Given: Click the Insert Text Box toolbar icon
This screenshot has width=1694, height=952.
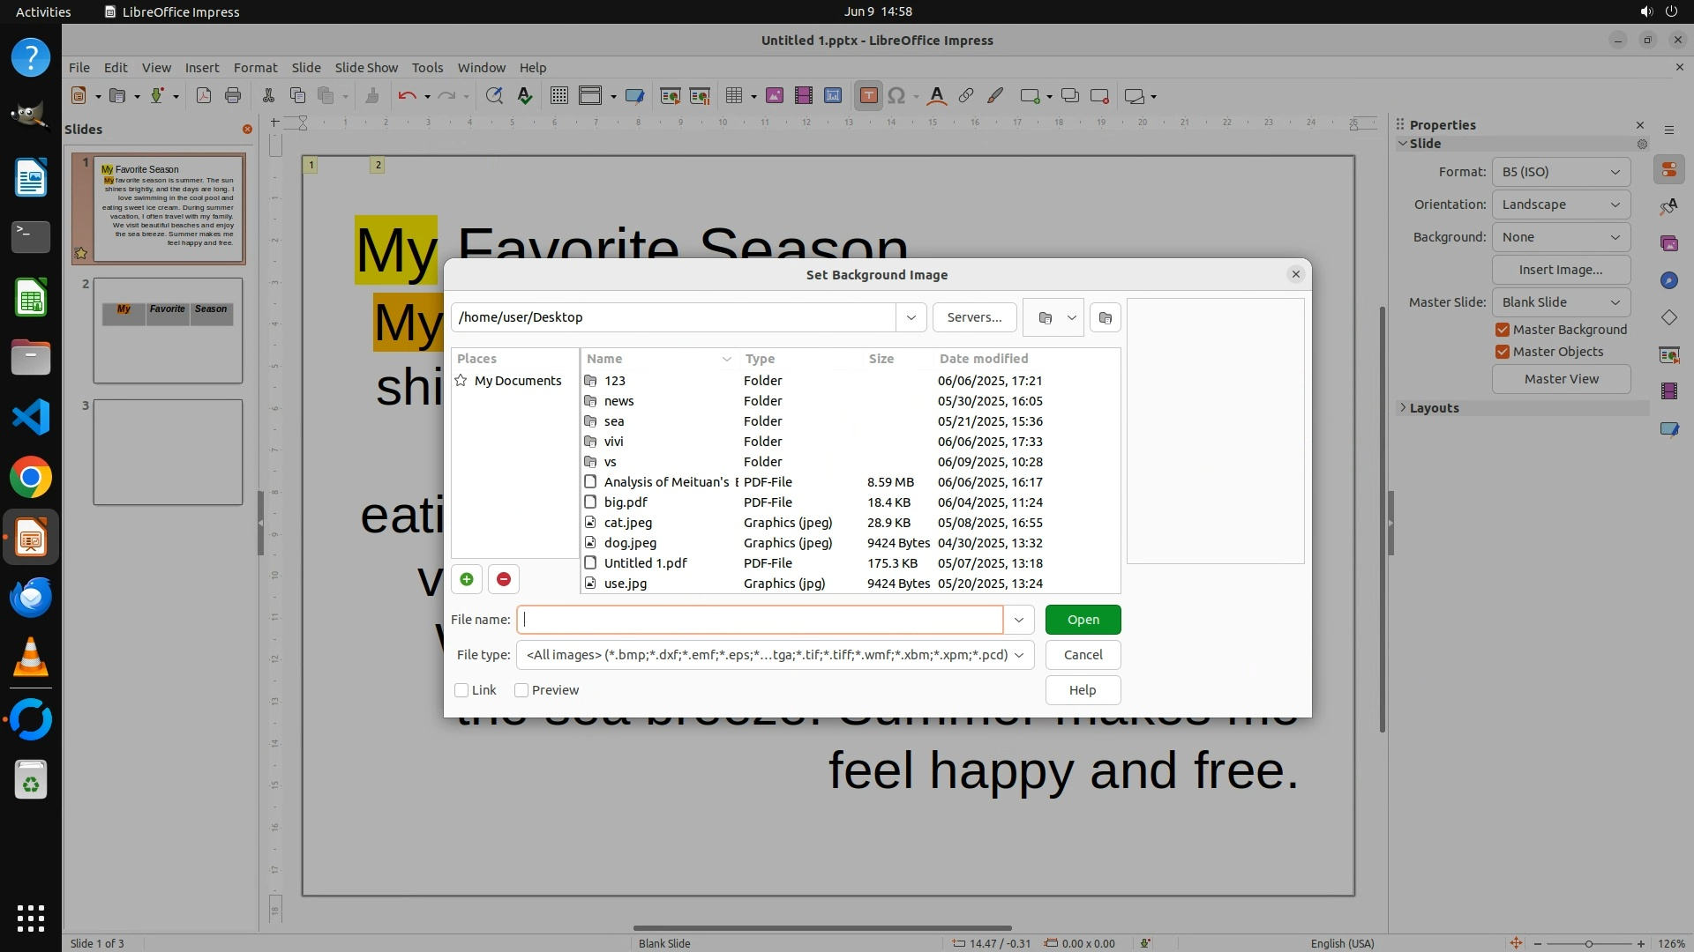Looking at the screenshot, I should point(868,96).
